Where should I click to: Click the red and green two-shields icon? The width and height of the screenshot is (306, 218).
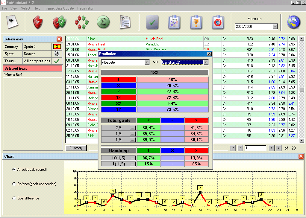[59, 22]
